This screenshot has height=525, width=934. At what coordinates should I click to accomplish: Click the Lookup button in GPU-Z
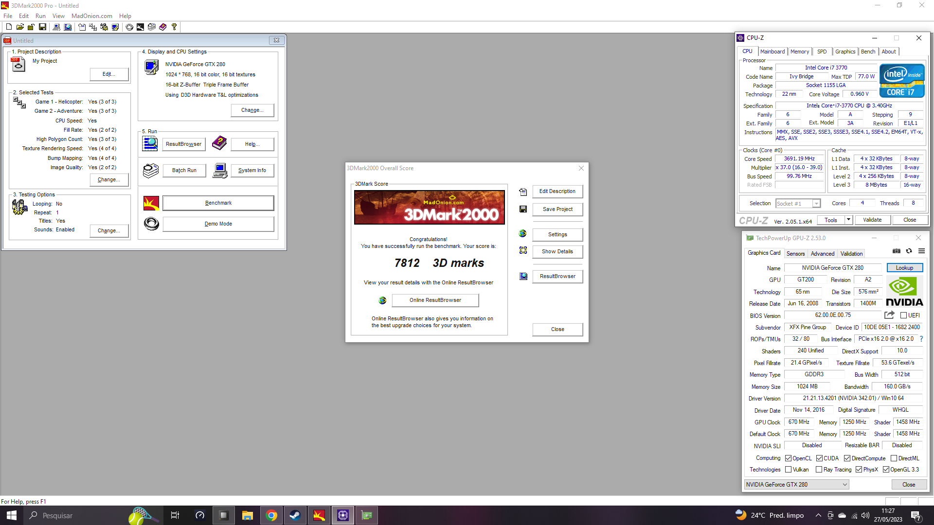point(904,268)
